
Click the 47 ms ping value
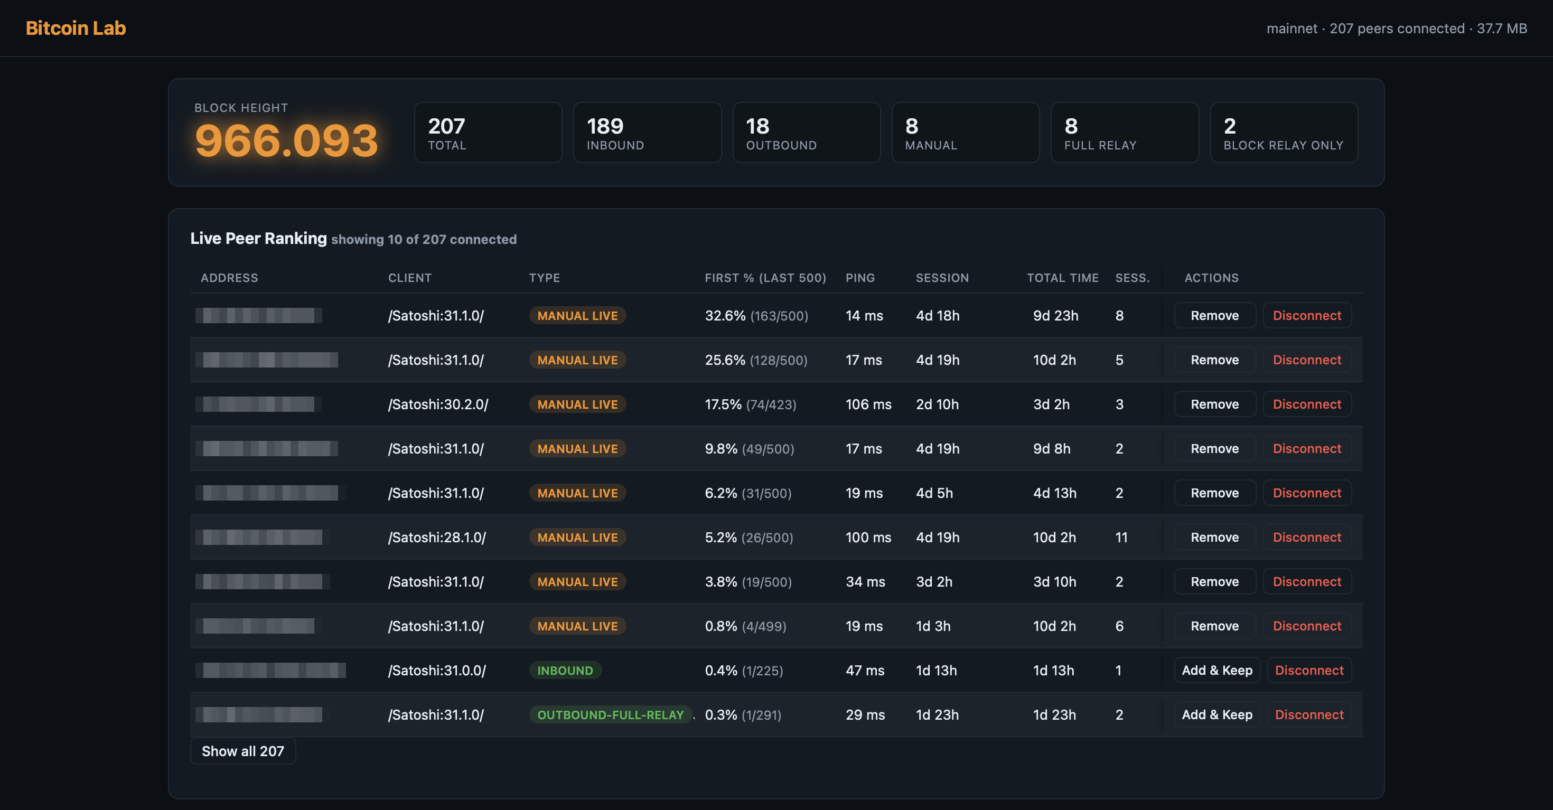pyautogui.click(x=865, y=670)
